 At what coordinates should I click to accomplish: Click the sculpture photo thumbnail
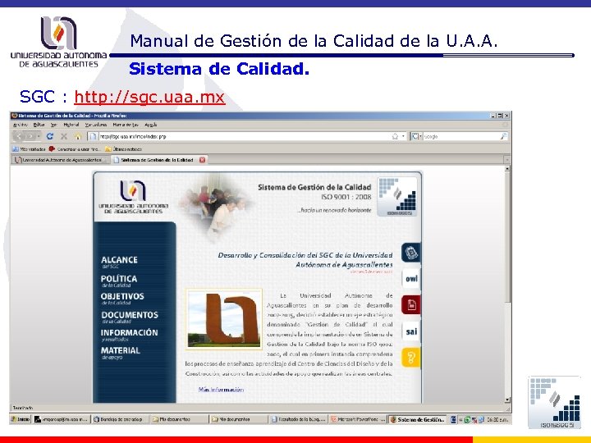click(x=224, y=319)
